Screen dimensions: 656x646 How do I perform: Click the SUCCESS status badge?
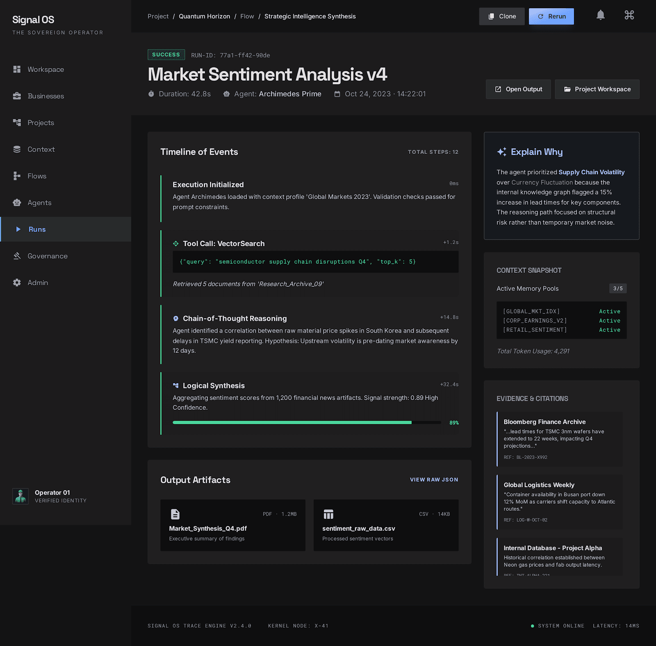pyautogui.click(x=166, y=55)
